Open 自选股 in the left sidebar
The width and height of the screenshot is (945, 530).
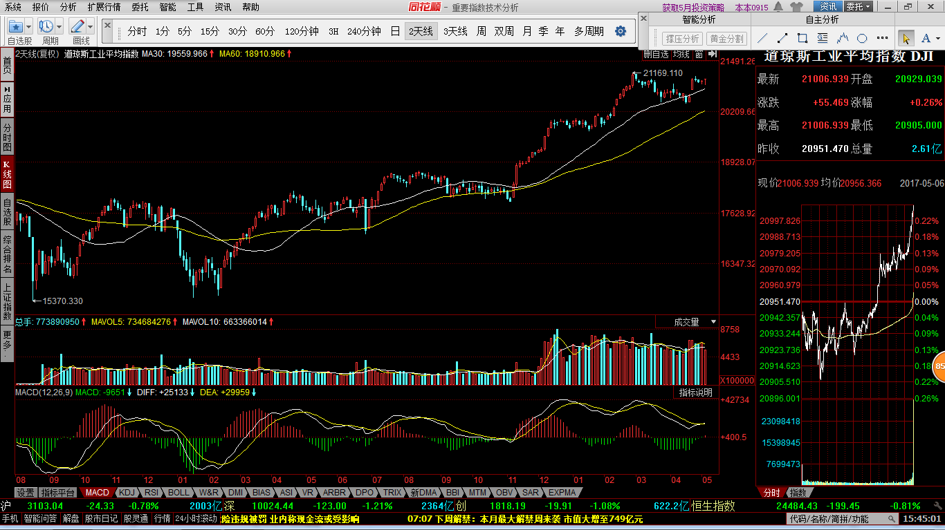click(x=7, y=212)
